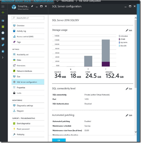Click the scroll down arrow in configuration blade
The width and height of the screenshot is (141, 143).
coord(136,132)
